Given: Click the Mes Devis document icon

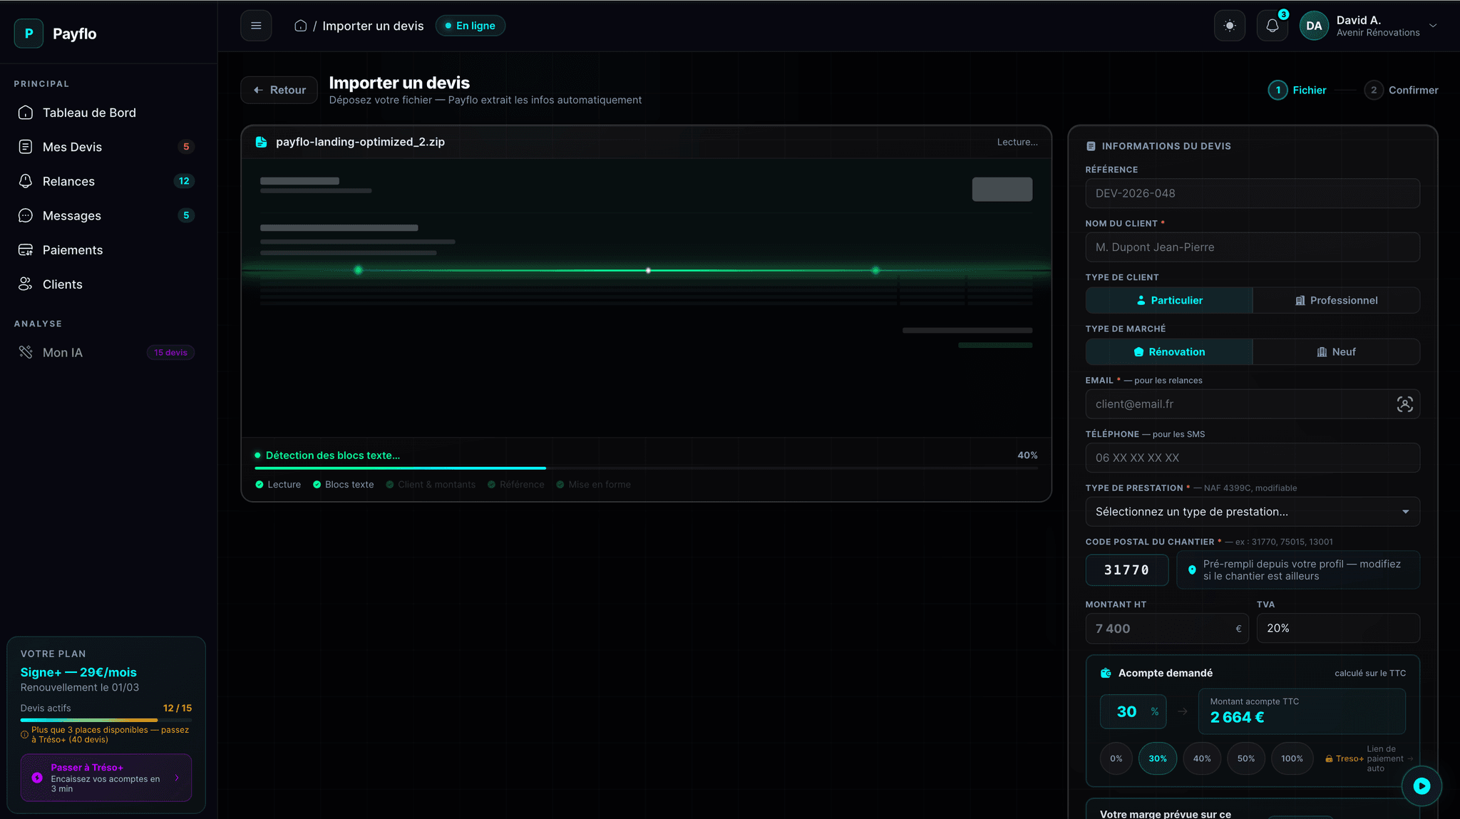Looking at the screenshot, I should (26, 147).
